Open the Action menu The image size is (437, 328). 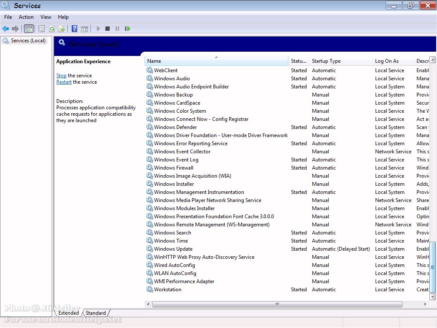(x=26, y=17)
